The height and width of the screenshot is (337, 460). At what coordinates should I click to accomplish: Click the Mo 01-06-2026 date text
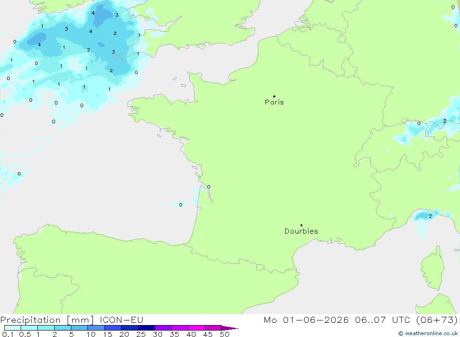306,320
